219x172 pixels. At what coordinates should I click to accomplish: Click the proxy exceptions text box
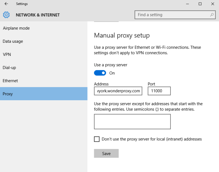coord(132,122)
